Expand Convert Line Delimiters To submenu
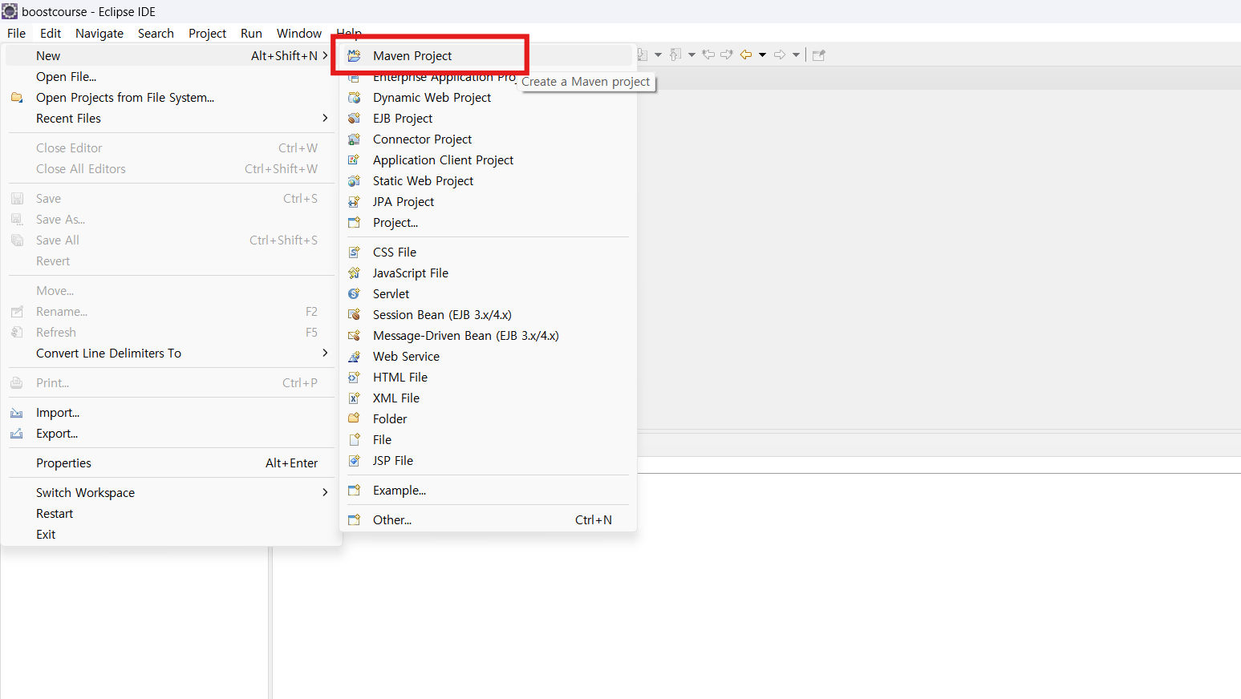The image size is (1241, 699). point(170,354)
